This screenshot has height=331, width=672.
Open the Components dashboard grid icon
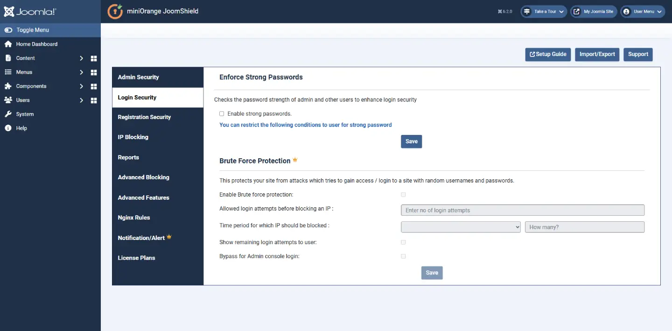tap(94, 86)
